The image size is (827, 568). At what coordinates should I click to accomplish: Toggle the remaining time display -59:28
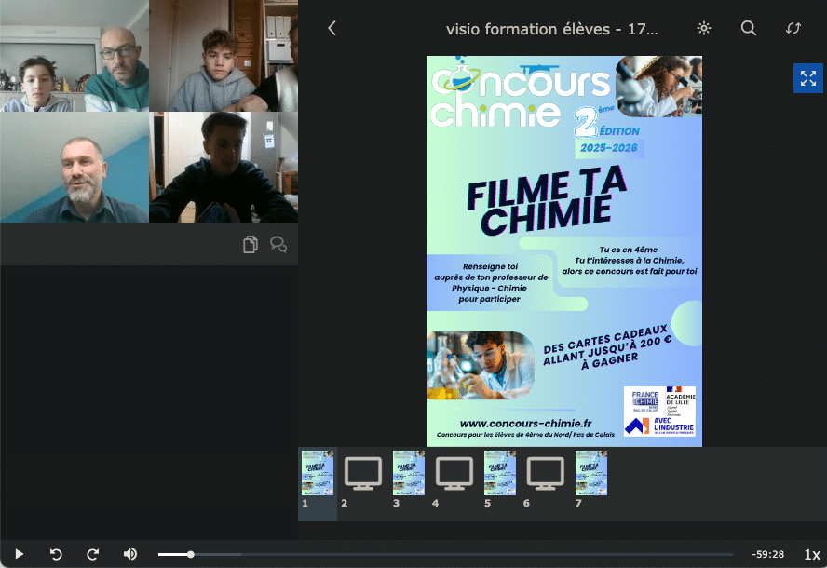tap(768, 554)
